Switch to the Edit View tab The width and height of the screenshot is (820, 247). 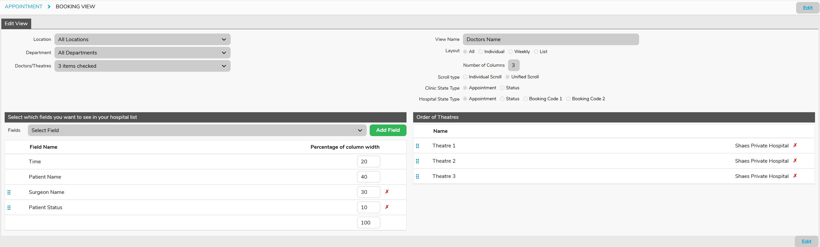pyautogui.click(x=16, y=24)
